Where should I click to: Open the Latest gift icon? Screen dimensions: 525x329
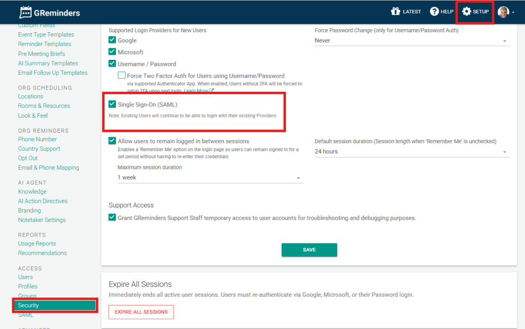point(395,12)
